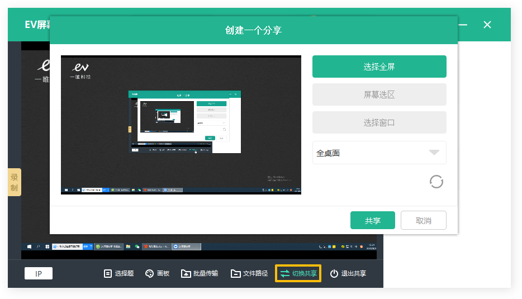Click the desktop preview thumbnail in dialog
The width and height of the screenshot is (522, 299).
pyautogui.click(x=181, y=125)
